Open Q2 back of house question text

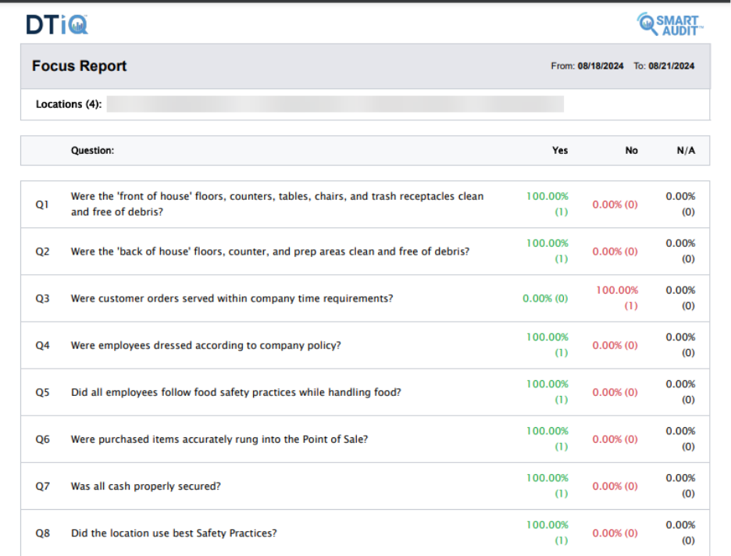pos(269,251)
